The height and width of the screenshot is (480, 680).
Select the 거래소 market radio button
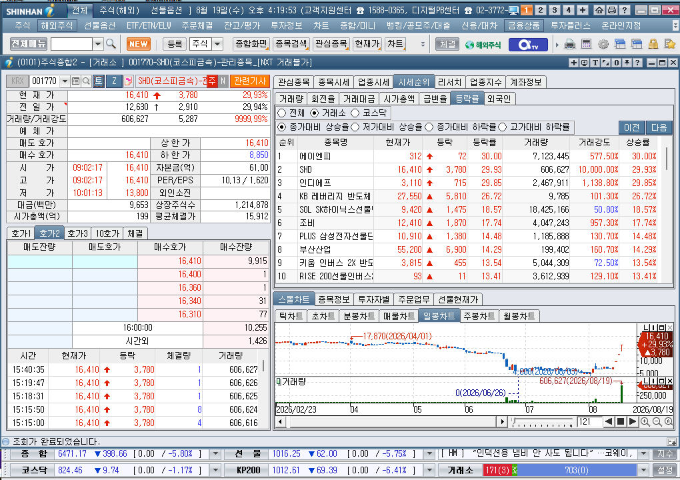(315, 113)
